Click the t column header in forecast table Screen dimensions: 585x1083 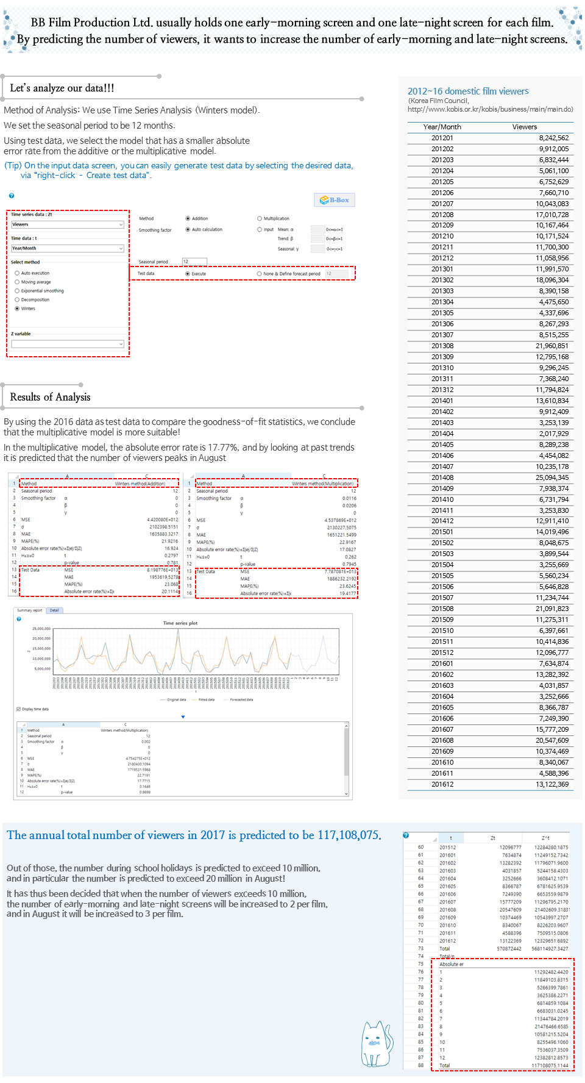coord(451,838)
